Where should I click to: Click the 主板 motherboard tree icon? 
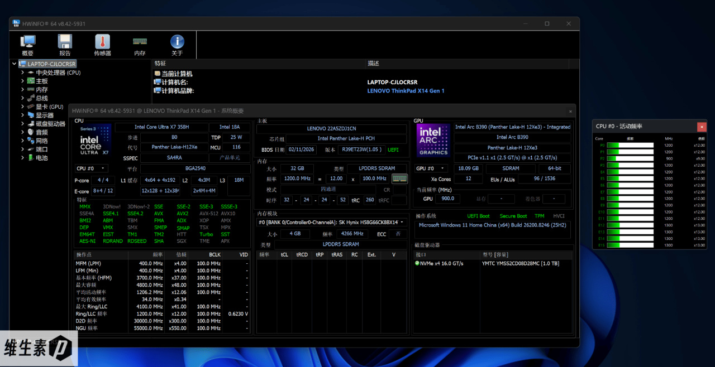tap(31, 81)
